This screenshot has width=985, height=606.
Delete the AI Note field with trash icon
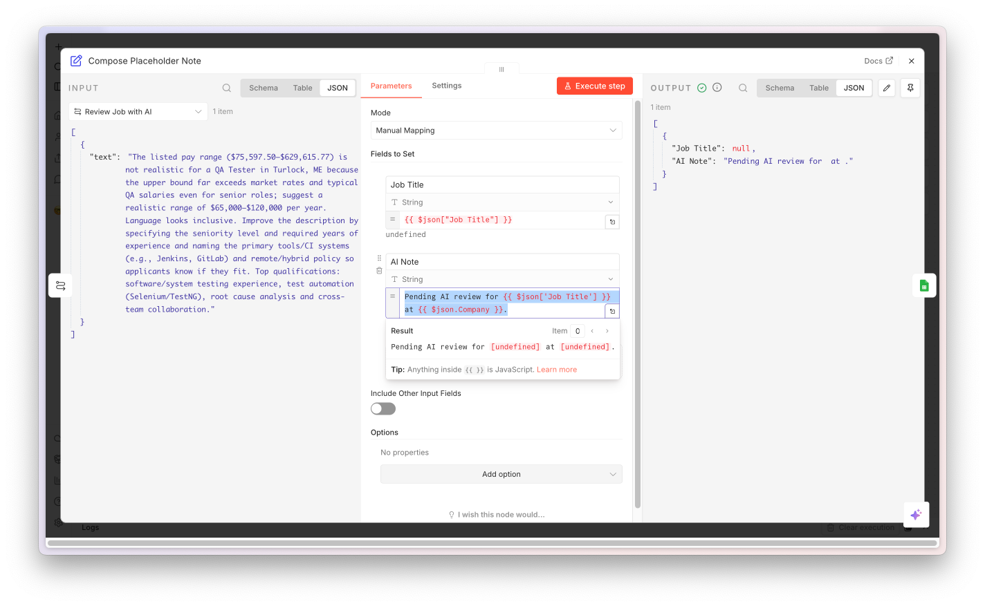click(x=379, y=271)
